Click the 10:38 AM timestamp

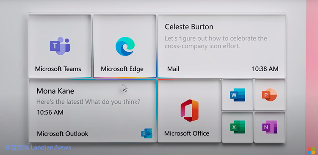point(265,69)
